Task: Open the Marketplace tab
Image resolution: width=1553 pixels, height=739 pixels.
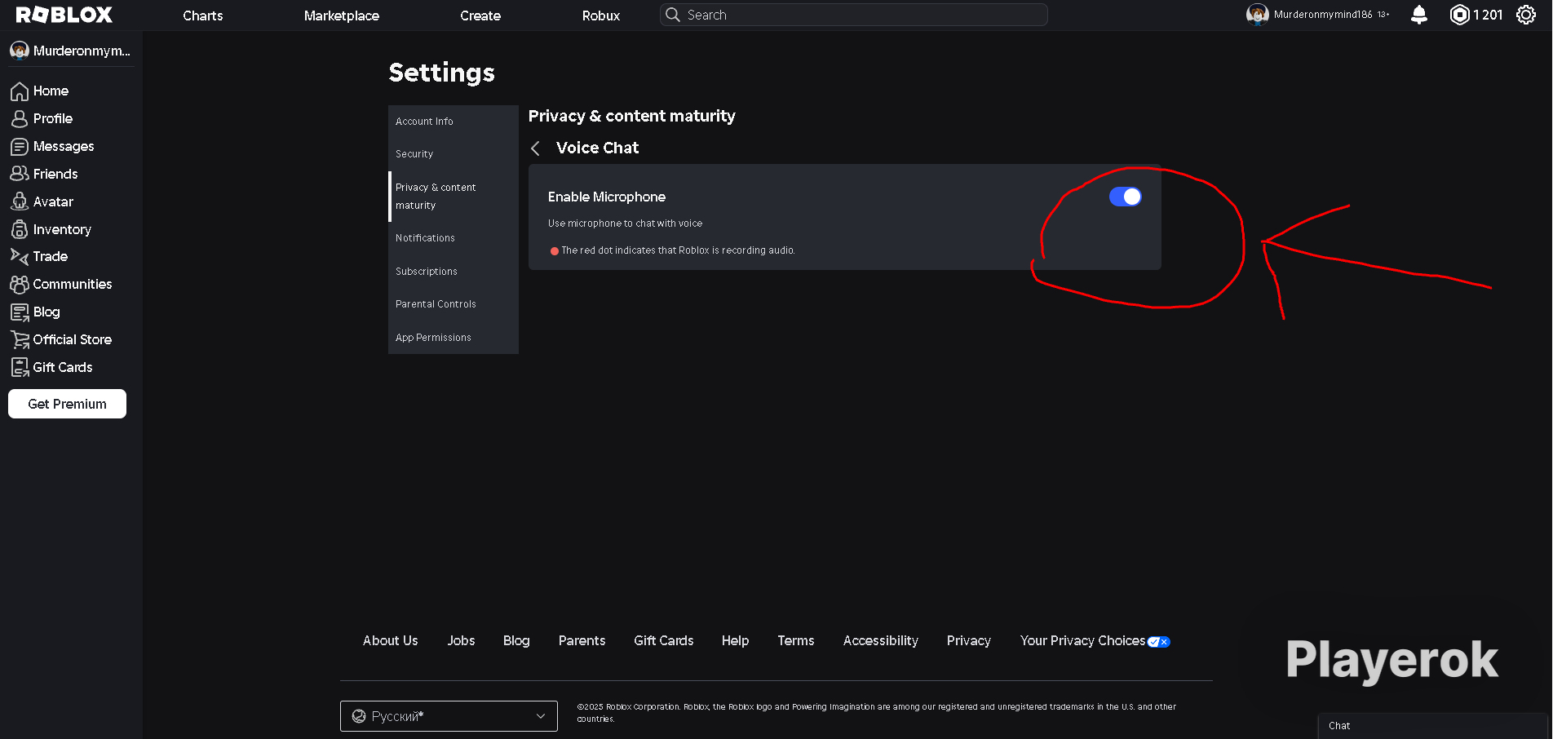Action: (x=342, y=15)
